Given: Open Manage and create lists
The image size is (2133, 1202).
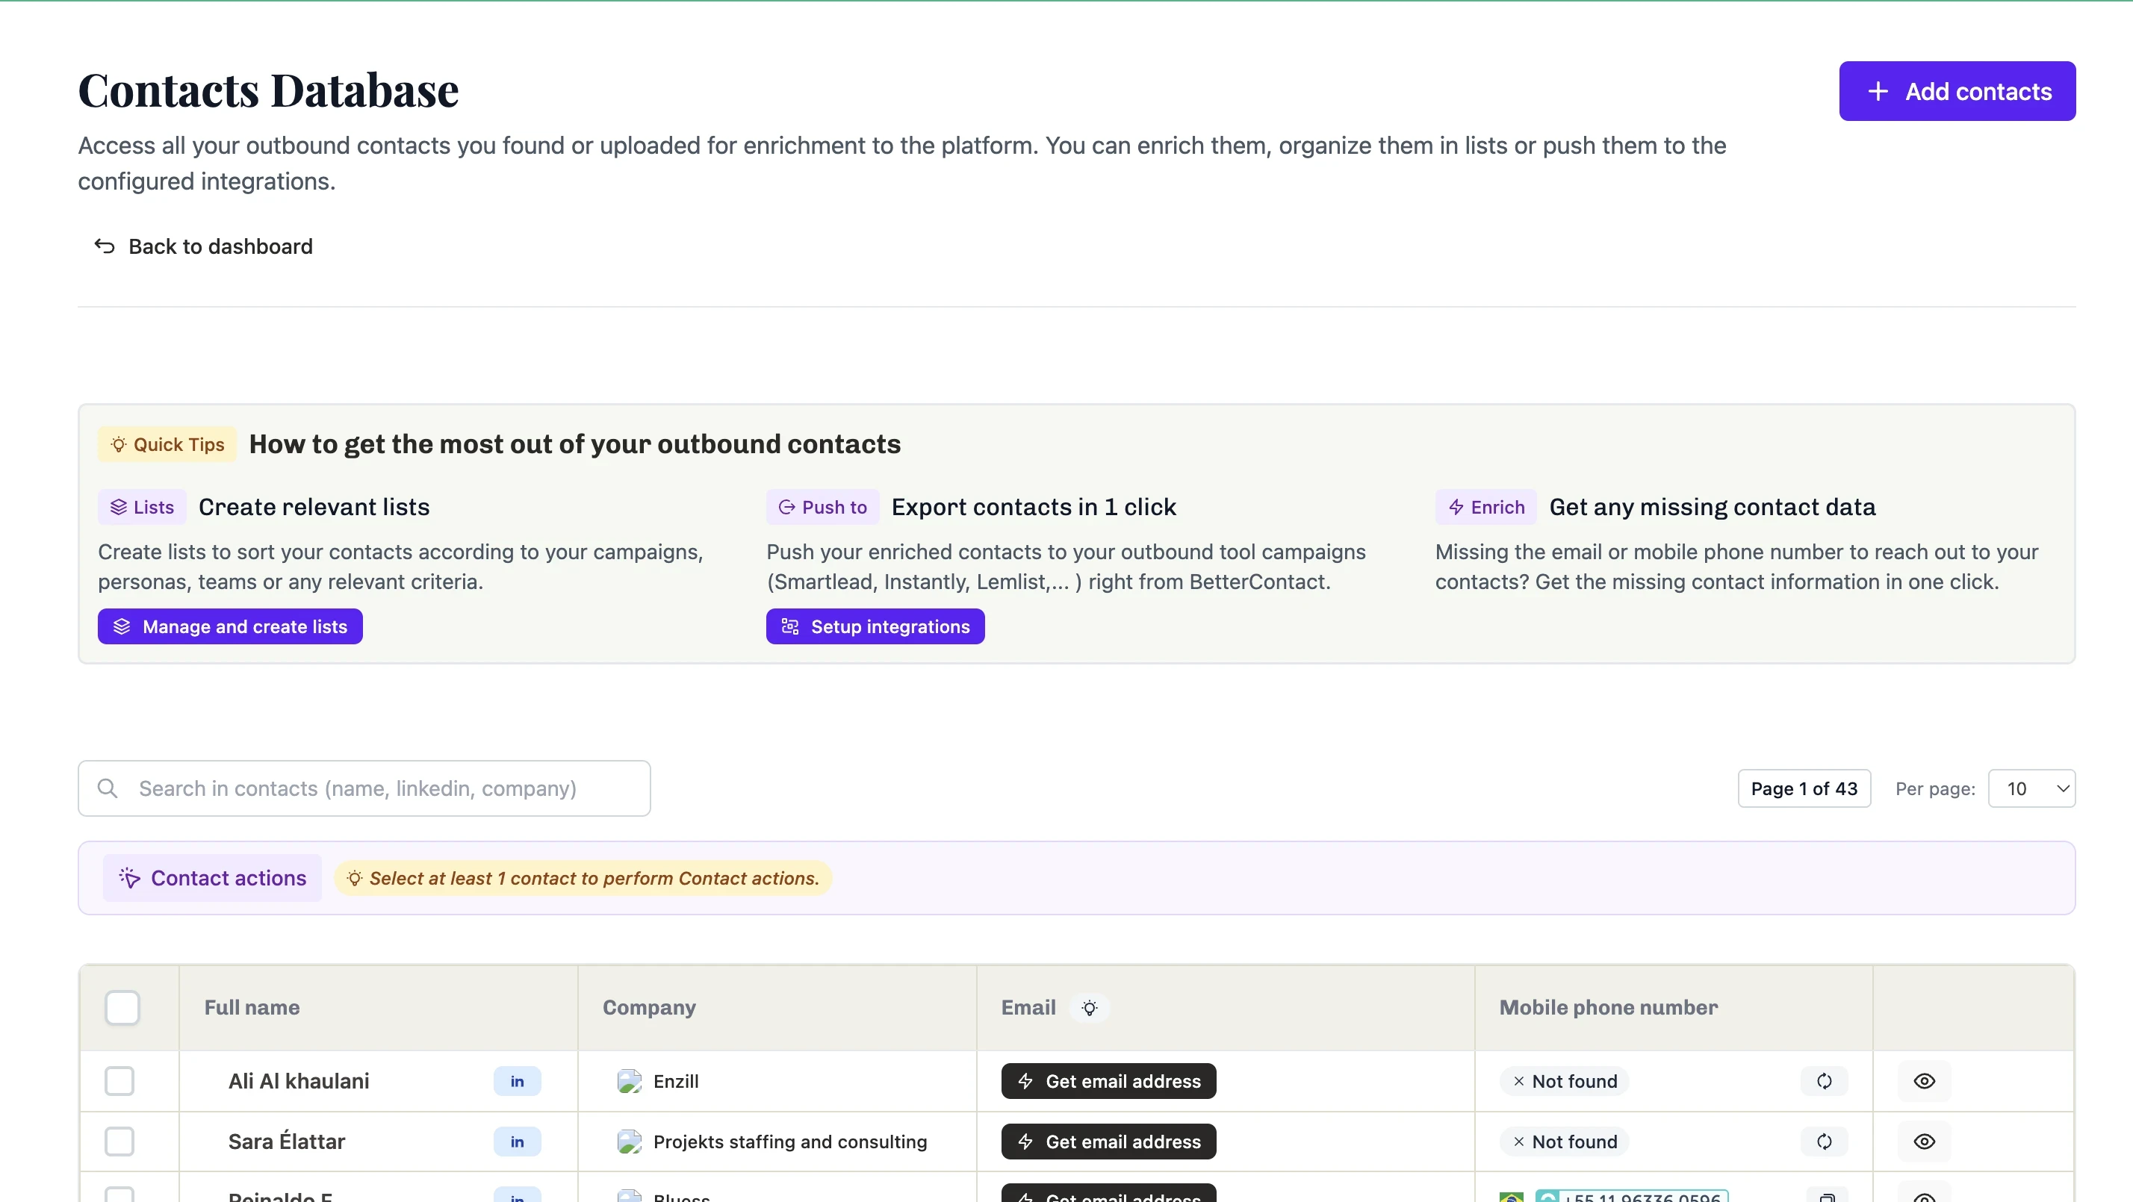Looking at the screenshot, I should (x=230, y=626).
